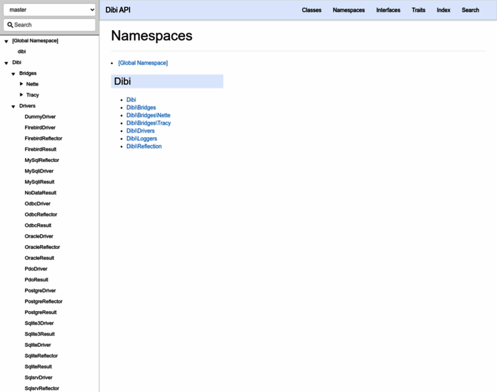Open OracleResult in sidebar tree

(39, 258)
